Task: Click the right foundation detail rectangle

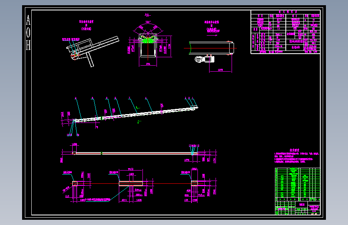Action: tap(194, 183)
